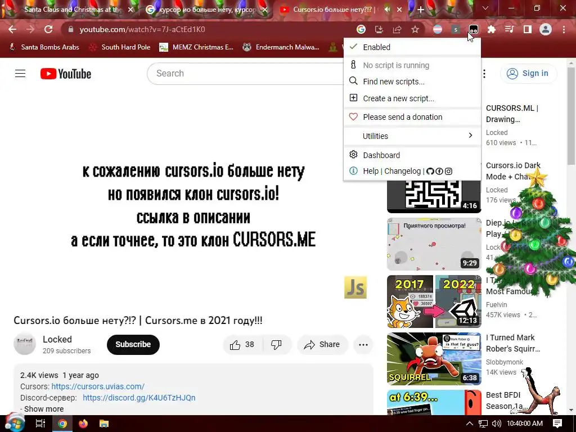Open YouTube settings three-dot icon near Sign in

coord(484,74)
